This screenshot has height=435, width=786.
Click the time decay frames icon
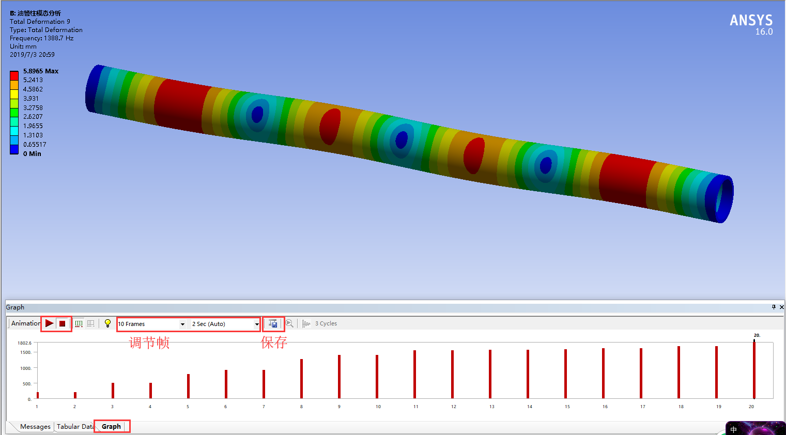91,323
